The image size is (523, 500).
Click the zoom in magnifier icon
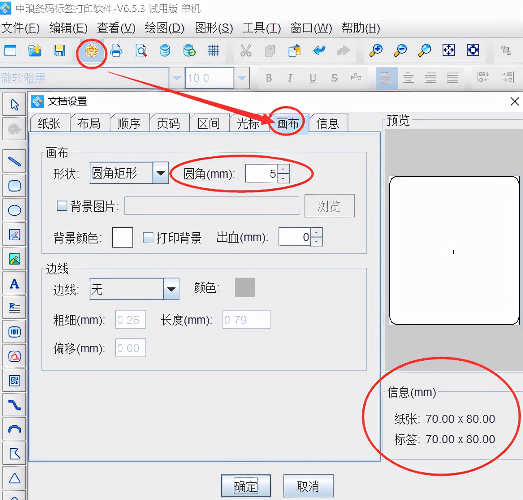376,50
